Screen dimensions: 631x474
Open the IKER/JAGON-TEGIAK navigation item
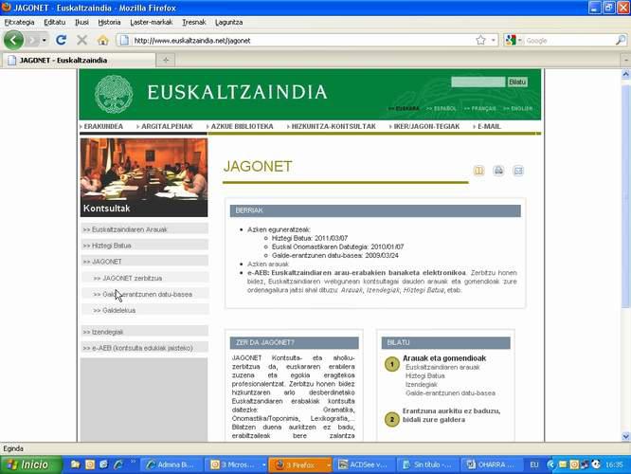[x=426, y=126]
